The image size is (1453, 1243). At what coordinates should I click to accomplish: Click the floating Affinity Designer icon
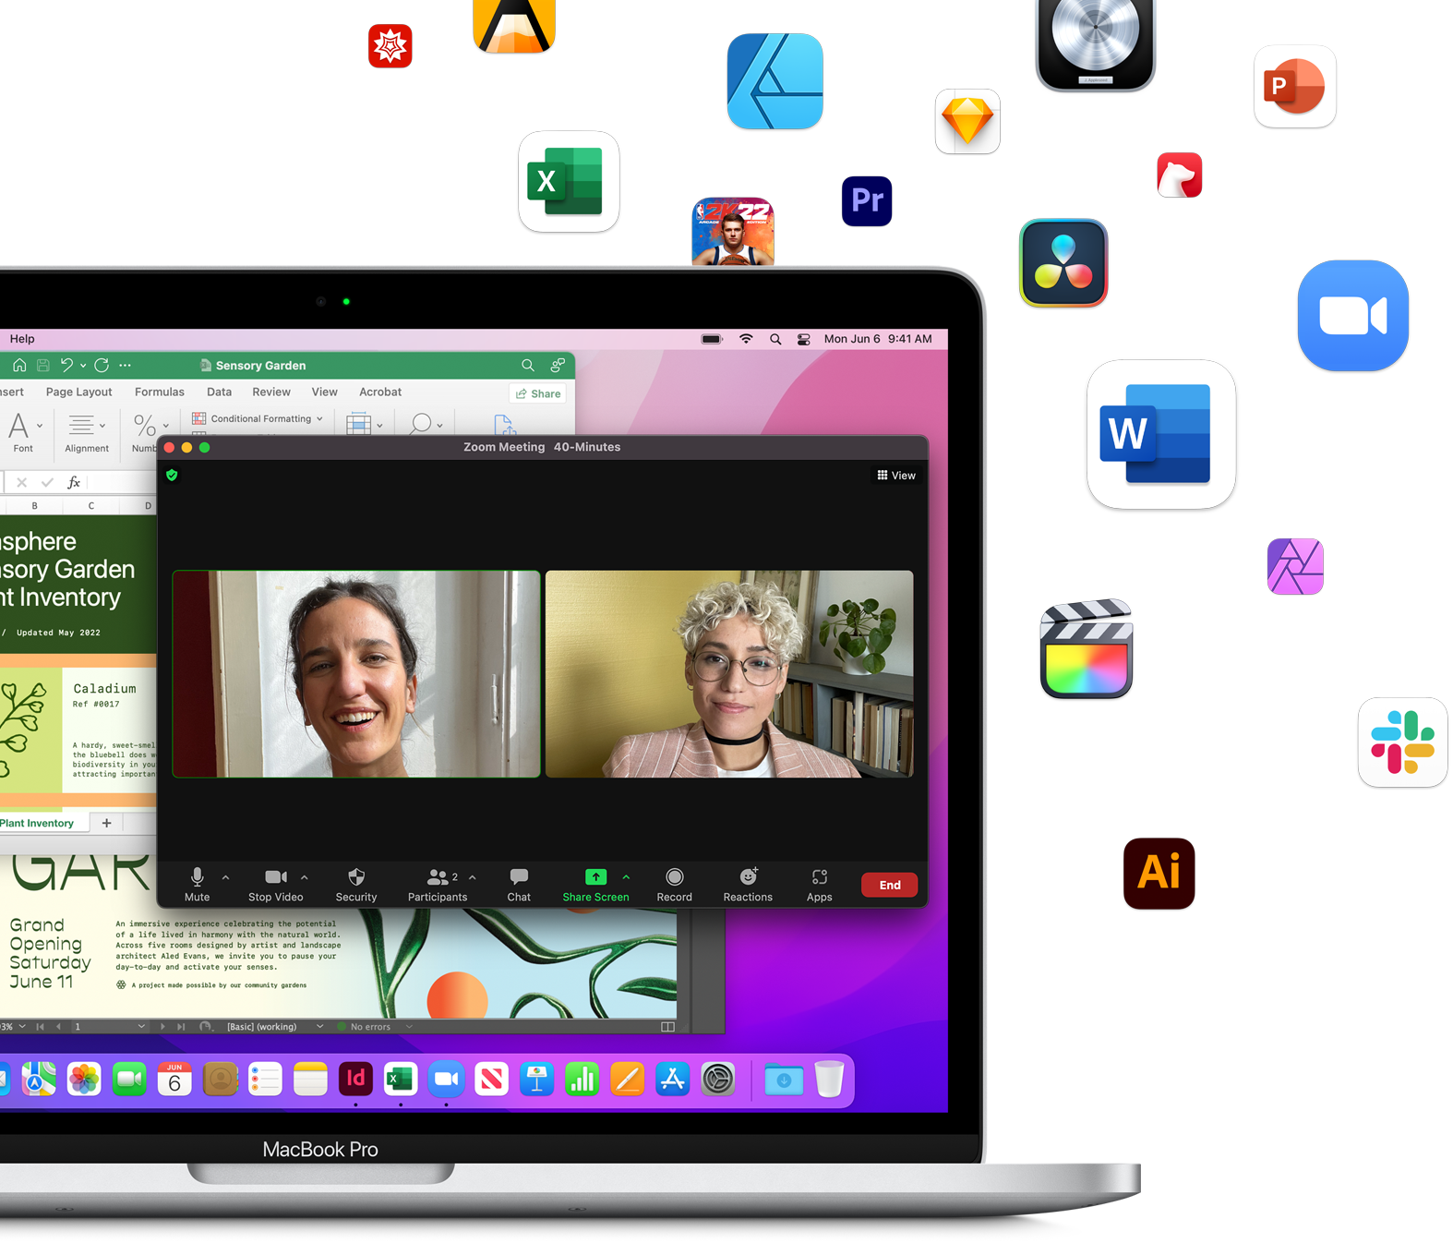click(x=775, y=81)
